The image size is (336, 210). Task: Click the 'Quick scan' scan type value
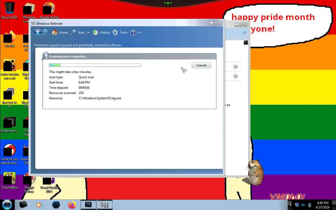tap(86, 77)
